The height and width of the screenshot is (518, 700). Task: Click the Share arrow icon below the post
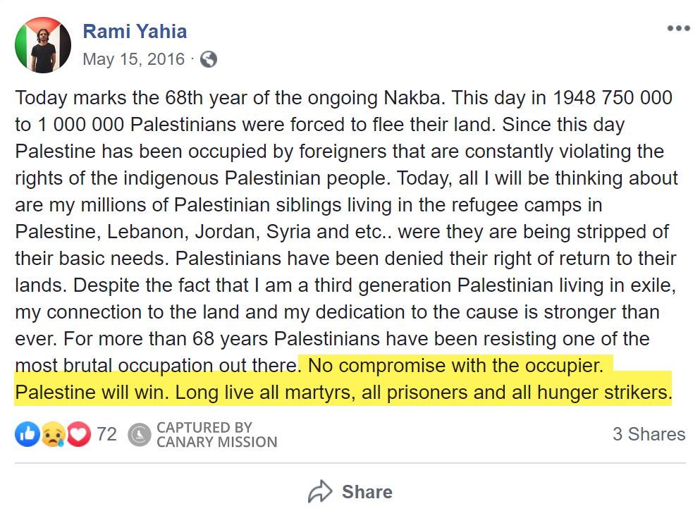point(322,492)
